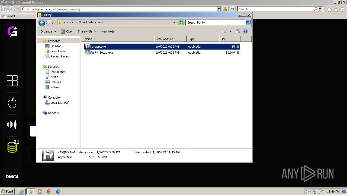
Task: Click the volume speaker tray icon
Action: [308, 191]
